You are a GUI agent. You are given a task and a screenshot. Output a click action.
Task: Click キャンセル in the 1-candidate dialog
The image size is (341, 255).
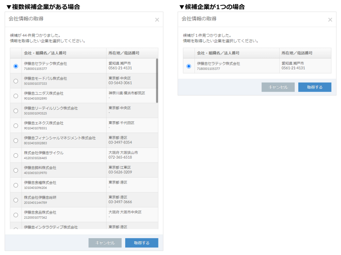click(278, 87)
